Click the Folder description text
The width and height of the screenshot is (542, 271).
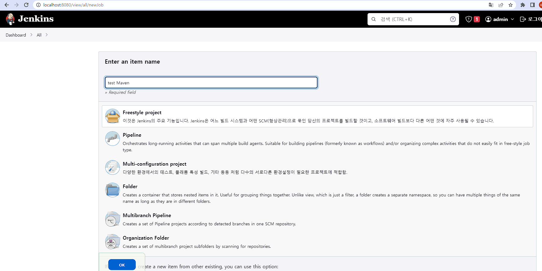tap(321, 198)
